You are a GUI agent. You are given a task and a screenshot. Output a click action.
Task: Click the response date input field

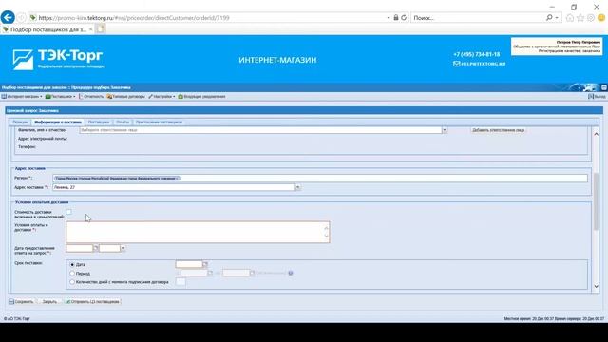click(x=80, y=248)
